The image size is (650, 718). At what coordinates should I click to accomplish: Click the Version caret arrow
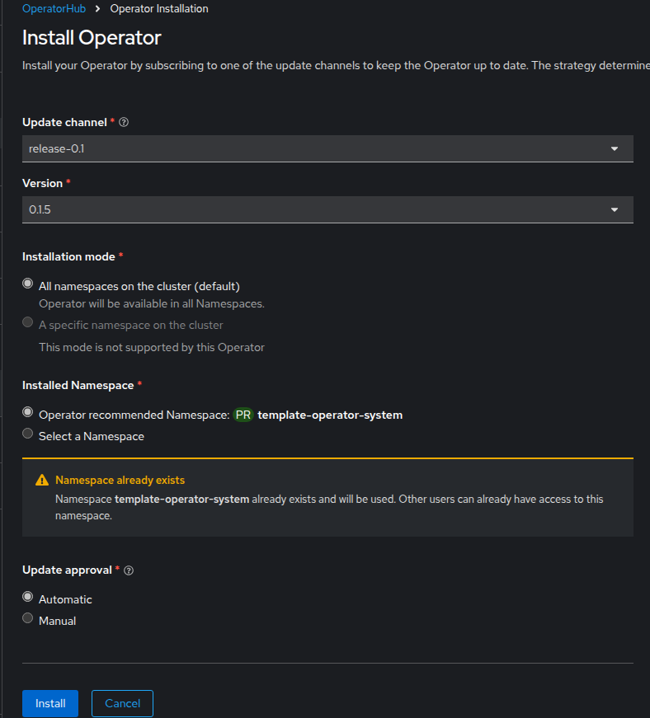[x=615, y=209]
